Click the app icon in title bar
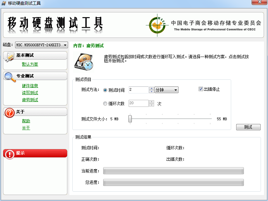The width and height of the screenshot is (268, 201). (4, 3)
